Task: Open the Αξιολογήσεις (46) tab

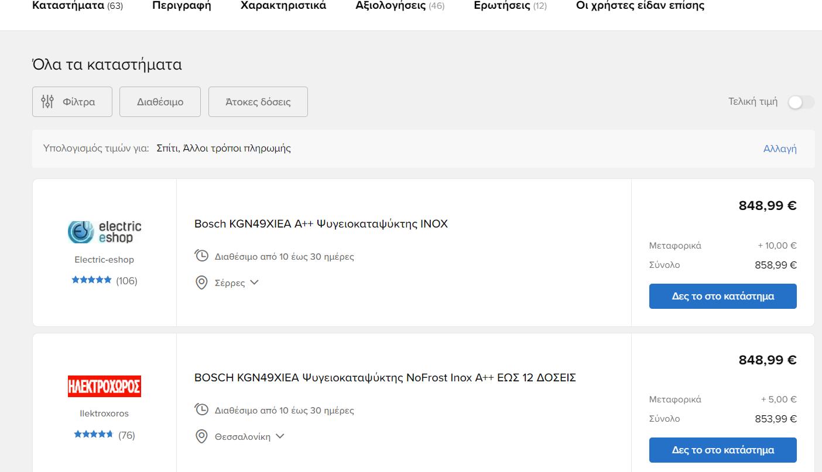Action: (400, 6)
